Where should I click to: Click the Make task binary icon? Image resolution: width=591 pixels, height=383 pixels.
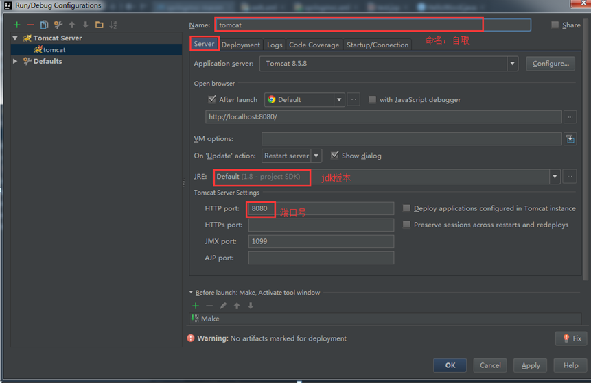(195, 319)
